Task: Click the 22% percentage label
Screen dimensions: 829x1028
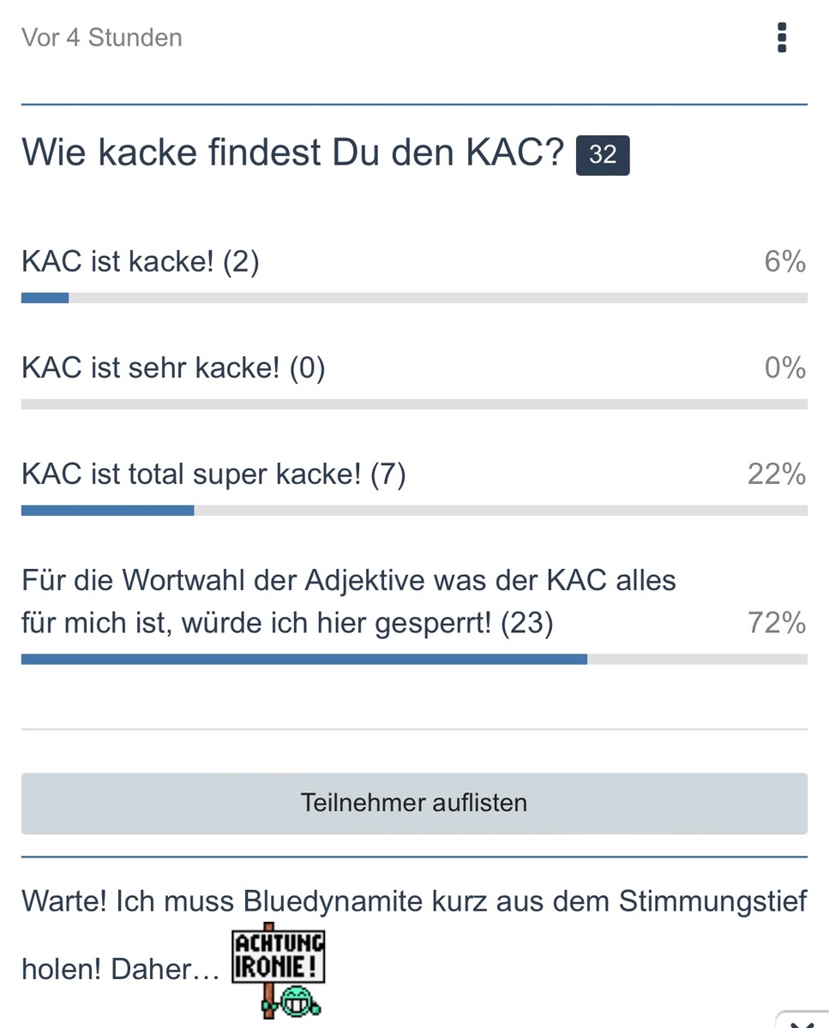Action: coord(776,474)
